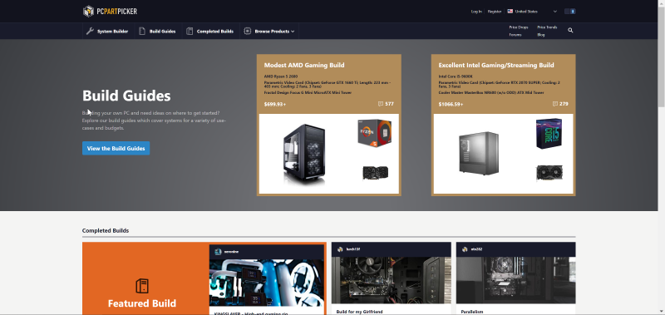
Task: Click the AMD Ryzen 5 2600 text
Action: [280, 76]
